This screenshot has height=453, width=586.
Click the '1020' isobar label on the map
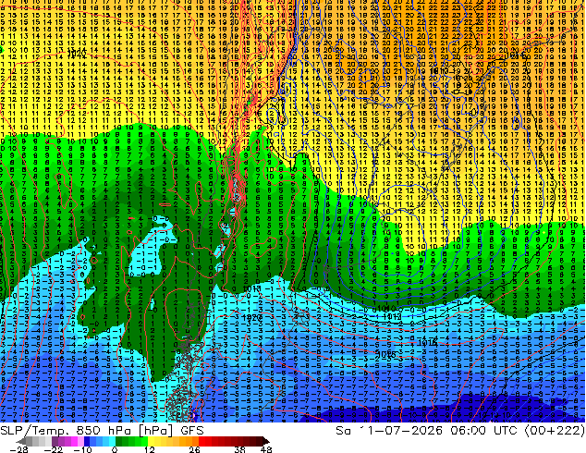click(x=252, y=317)
